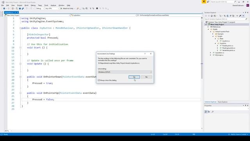
Task: Open the Line ending dropdown
Action: pos(125,72)
